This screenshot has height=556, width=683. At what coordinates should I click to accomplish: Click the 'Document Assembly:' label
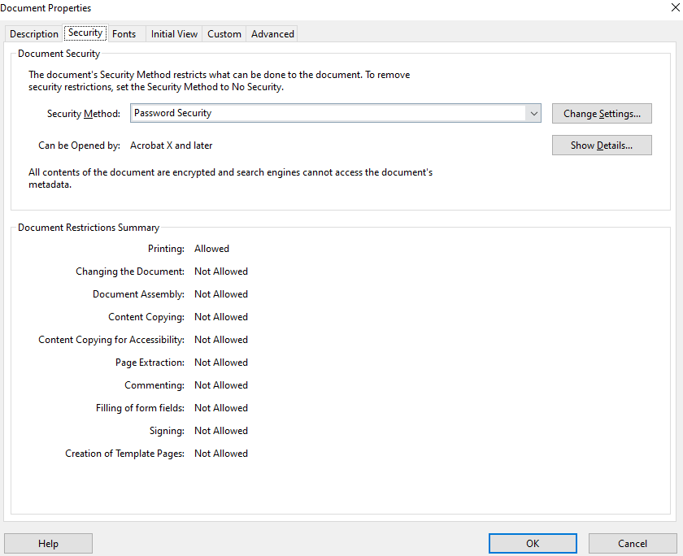tap(138, 294)
